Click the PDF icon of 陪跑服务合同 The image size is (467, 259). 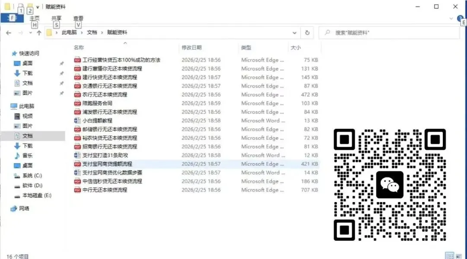click(77, 104)
